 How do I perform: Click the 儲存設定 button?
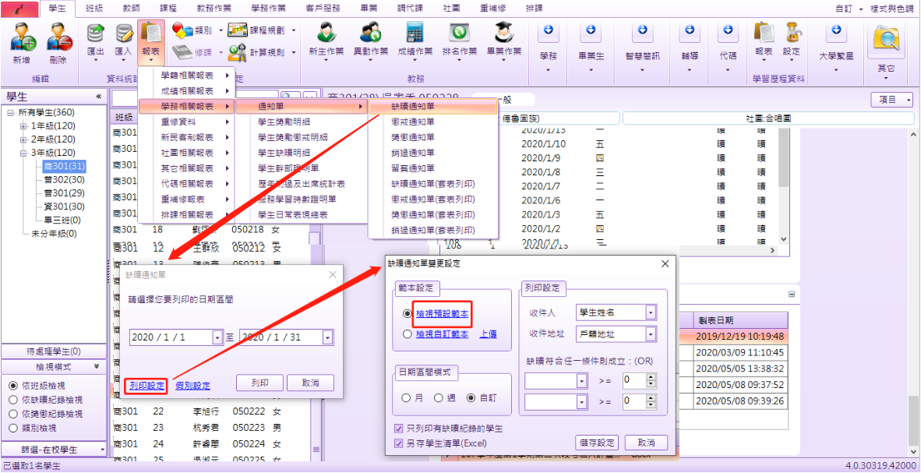coord(598,443)
